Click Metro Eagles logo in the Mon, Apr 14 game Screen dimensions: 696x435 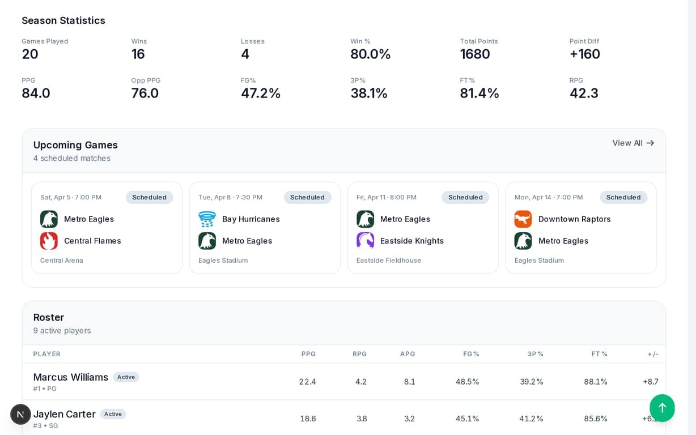coord(523,241)
